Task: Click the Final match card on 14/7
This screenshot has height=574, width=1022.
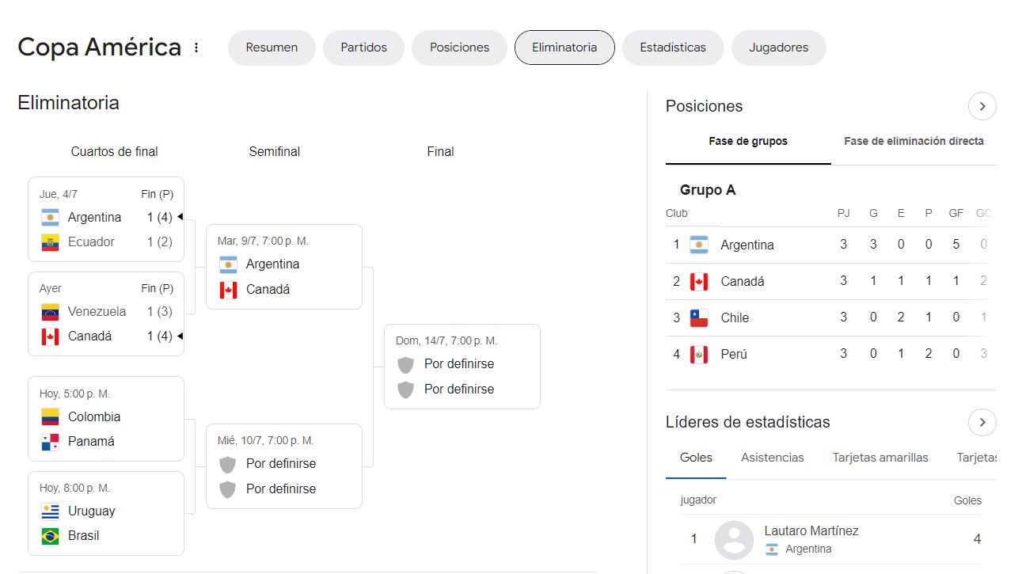Action: [462, 366]
